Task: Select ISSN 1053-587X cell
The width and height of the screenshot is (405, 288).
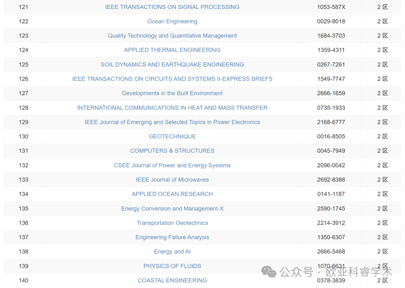Action: coord(331,7)
